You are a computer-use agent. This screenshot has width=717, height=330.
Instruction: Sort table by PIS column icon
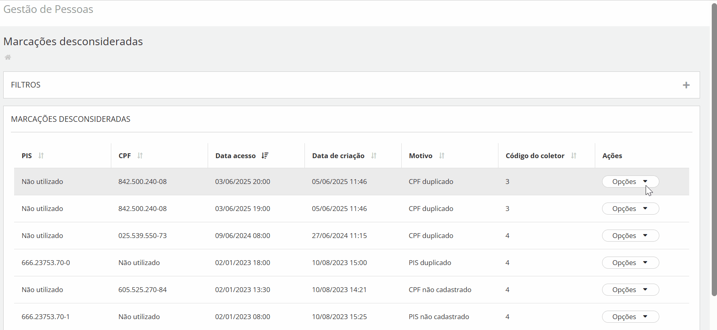coord(41,156)
